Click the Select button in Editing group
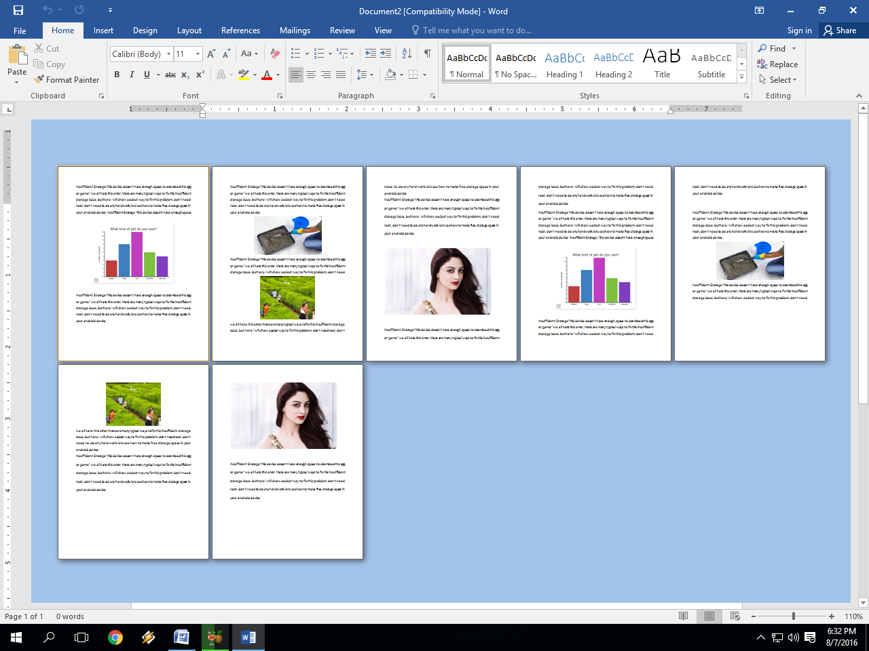869x651 pixels. [x=776, y=79]
